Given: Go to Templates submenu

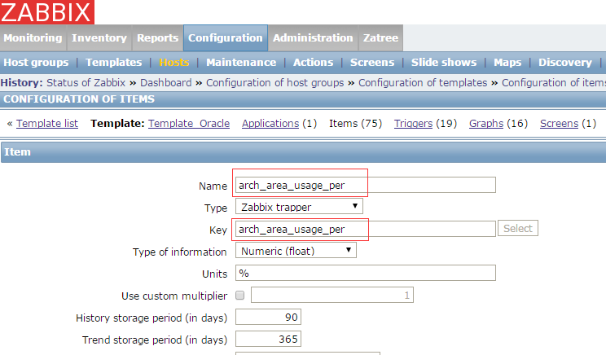Looking at the screenshot, I should coord(114,62).
